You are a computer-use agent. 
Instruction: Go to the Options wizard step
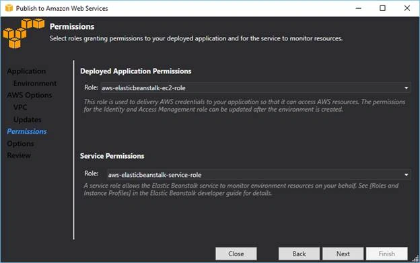pyautogui.click(x=20, y=144)
